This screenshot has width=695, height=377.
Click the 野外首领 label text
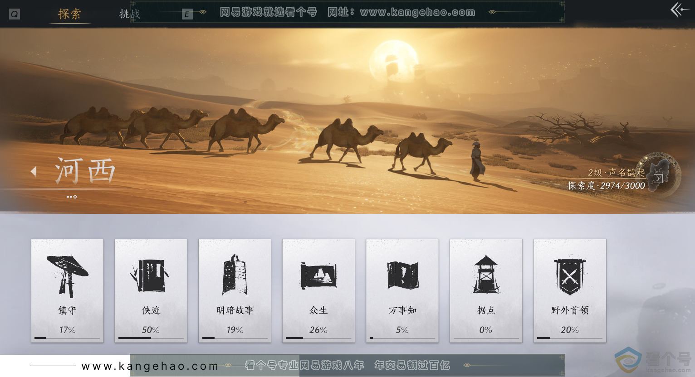tap(570, 310)
